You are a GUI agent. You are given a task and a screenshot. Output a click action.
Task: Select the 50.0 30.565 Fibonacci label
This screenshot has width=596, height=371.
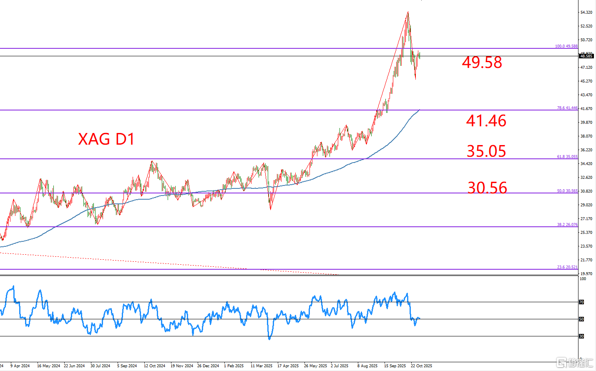coord(567,191)
